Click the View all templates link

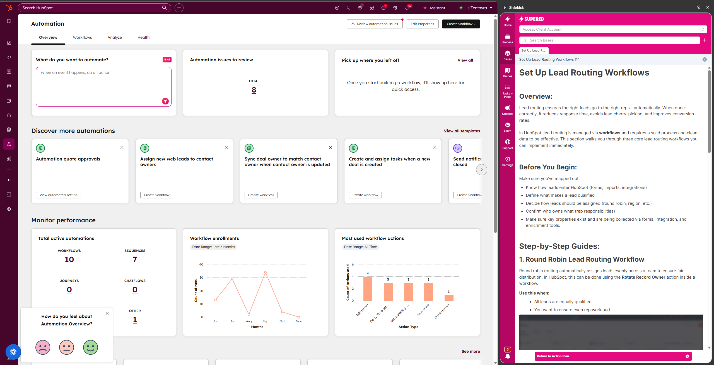coord(462,131)
